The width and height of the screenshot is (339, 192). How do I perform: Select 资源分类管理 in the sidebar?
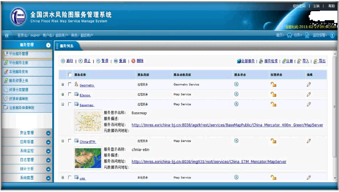[27, 90]
